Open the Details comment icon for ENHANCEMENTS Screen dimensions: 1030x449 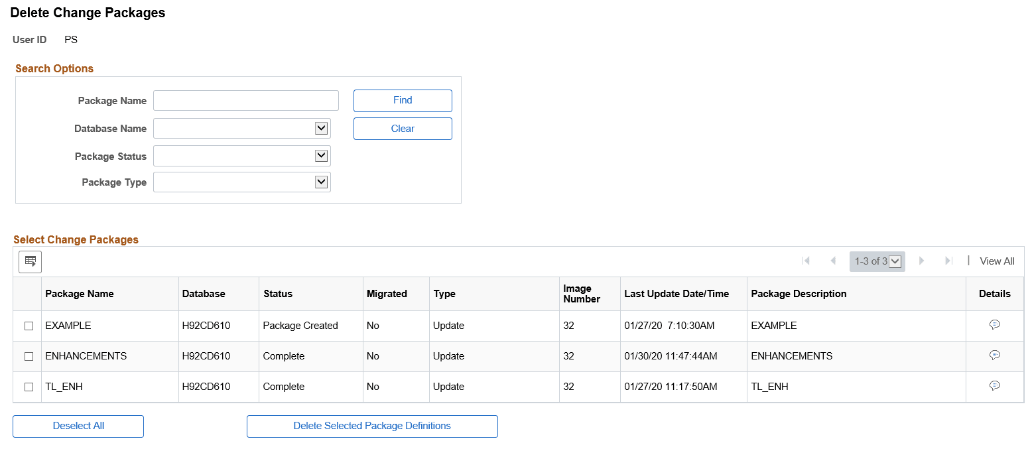point(995,355)
